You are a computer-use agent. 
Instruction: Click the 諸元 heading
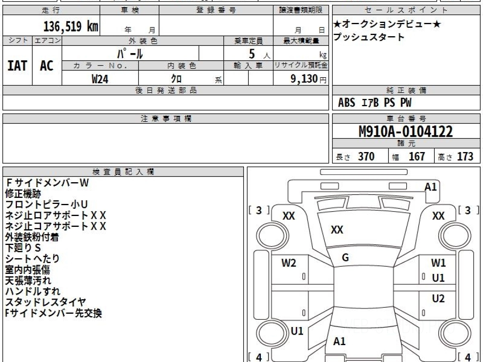tap(406, 144)
